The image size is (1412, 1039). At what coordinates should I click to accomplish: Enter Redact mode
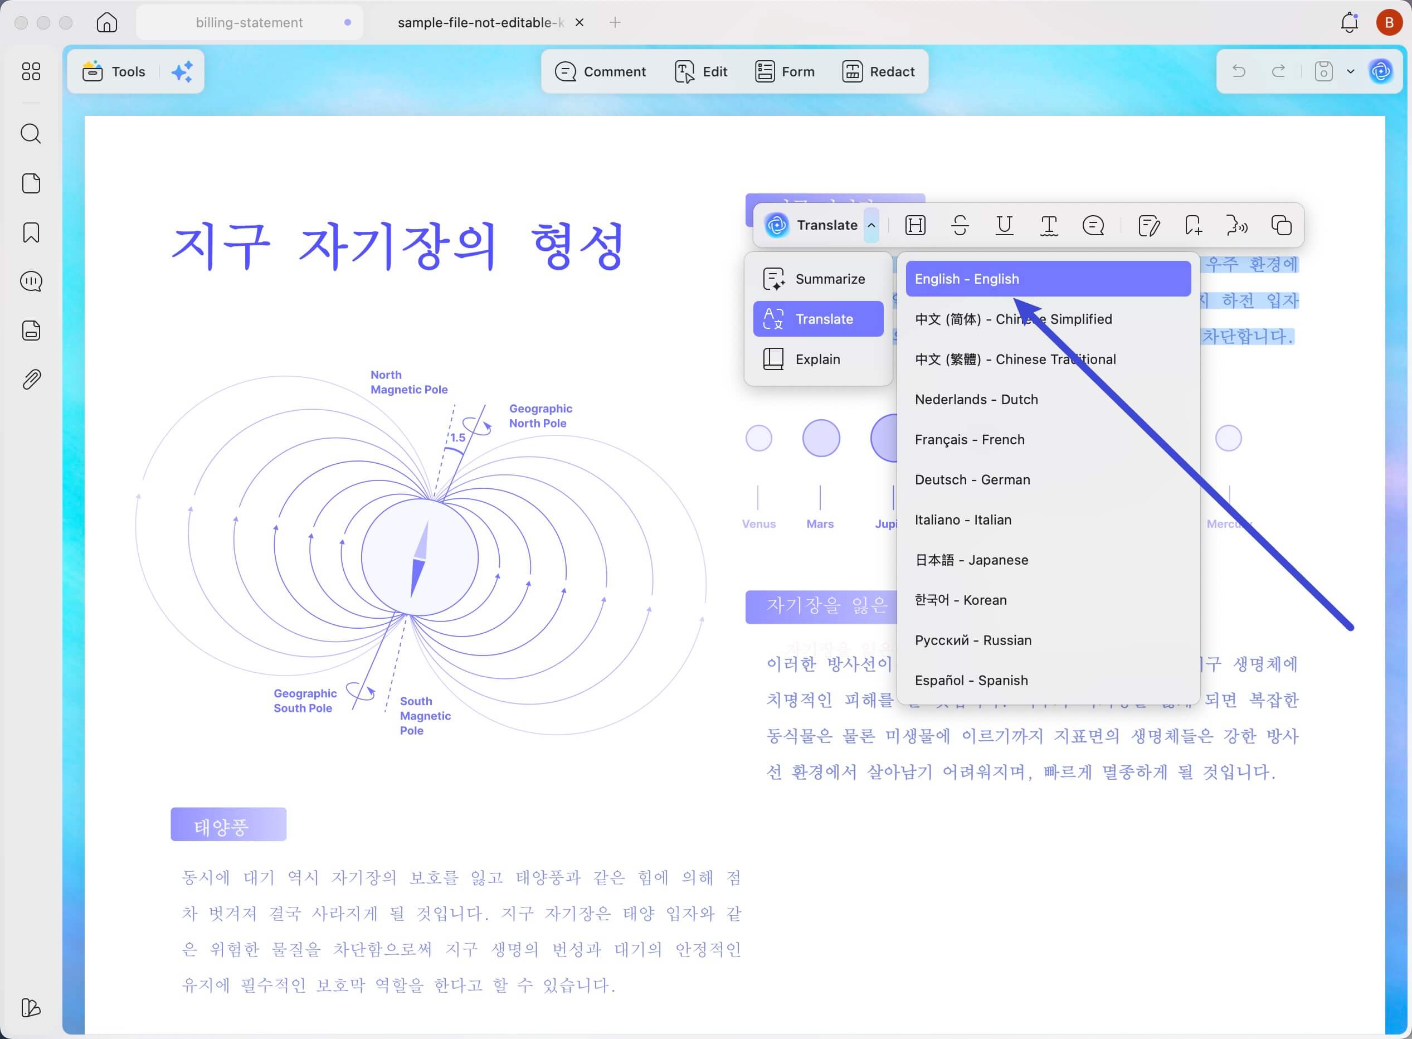point(878,72)
